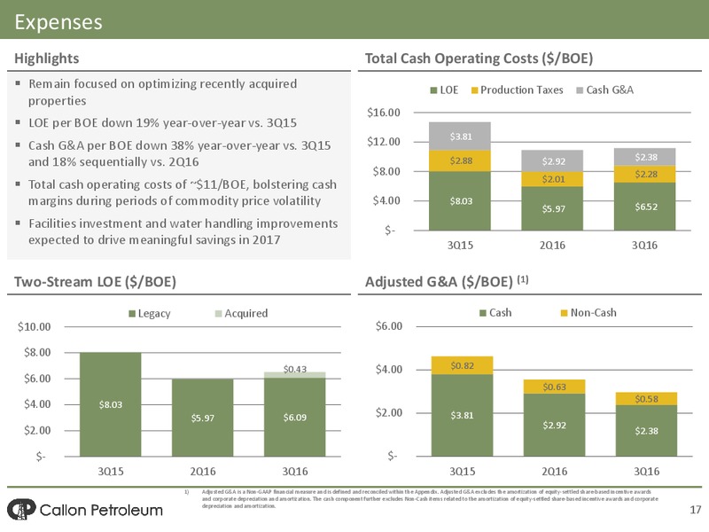Viewport: 709px width, 532px height.
Task: Click 3Q16 axis label under Adjusted G&A chart
Action: pos(646,472)
